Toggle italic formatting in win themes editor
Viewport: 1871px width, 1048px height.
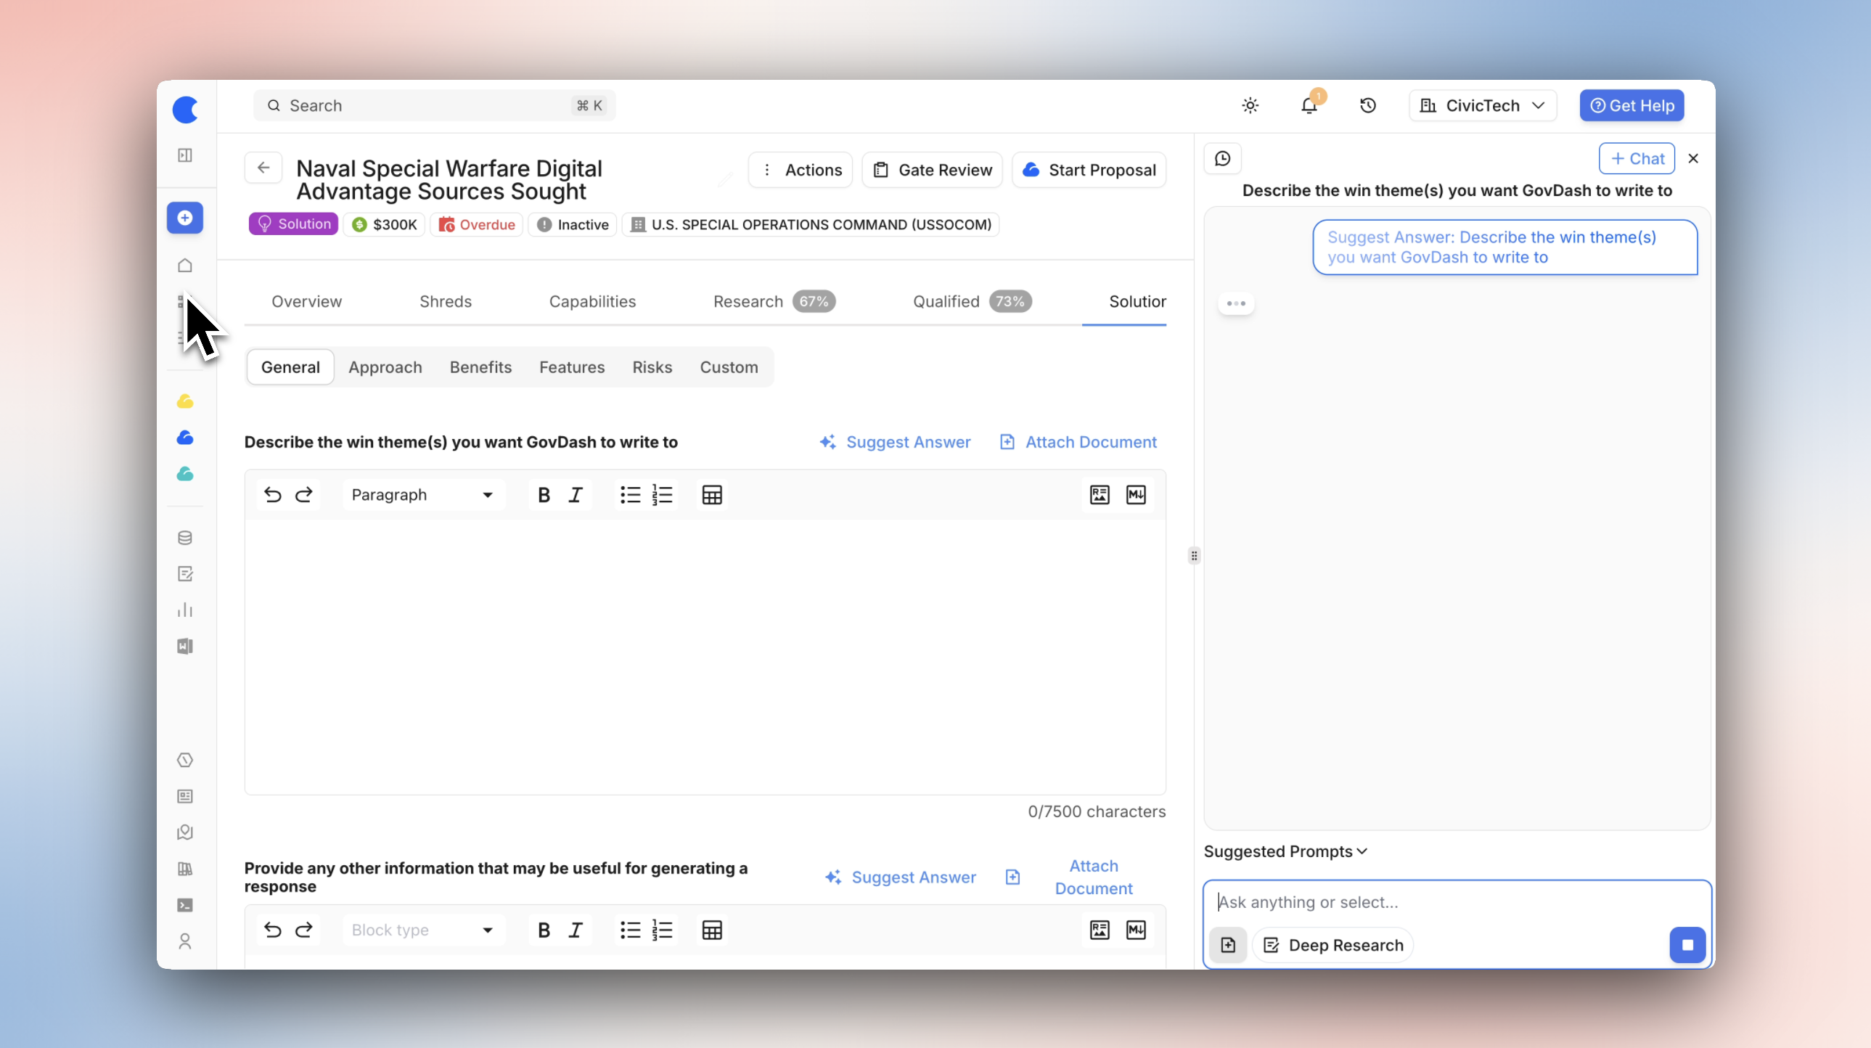[576, 495]
